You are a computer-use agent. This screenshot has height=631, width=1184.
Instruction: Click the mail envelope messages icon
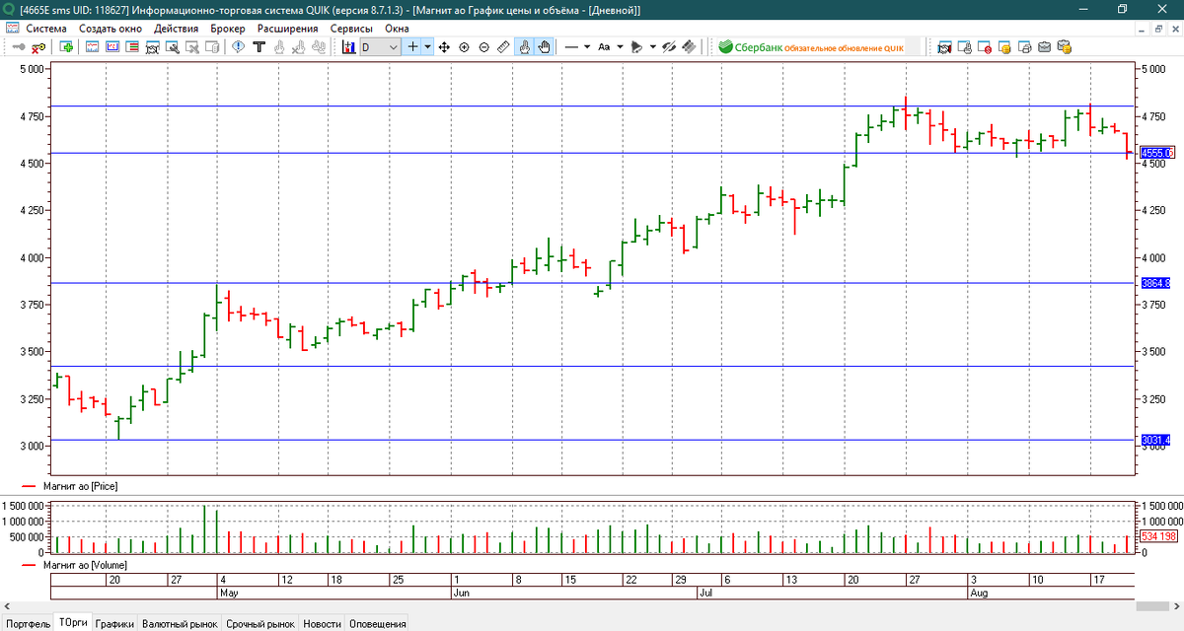click(x=1044, y=46)
